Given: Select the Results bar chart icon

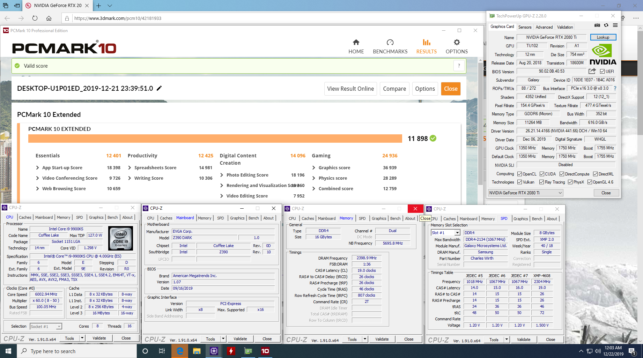Looking at the screenshot, I should [x=426, y=42].
